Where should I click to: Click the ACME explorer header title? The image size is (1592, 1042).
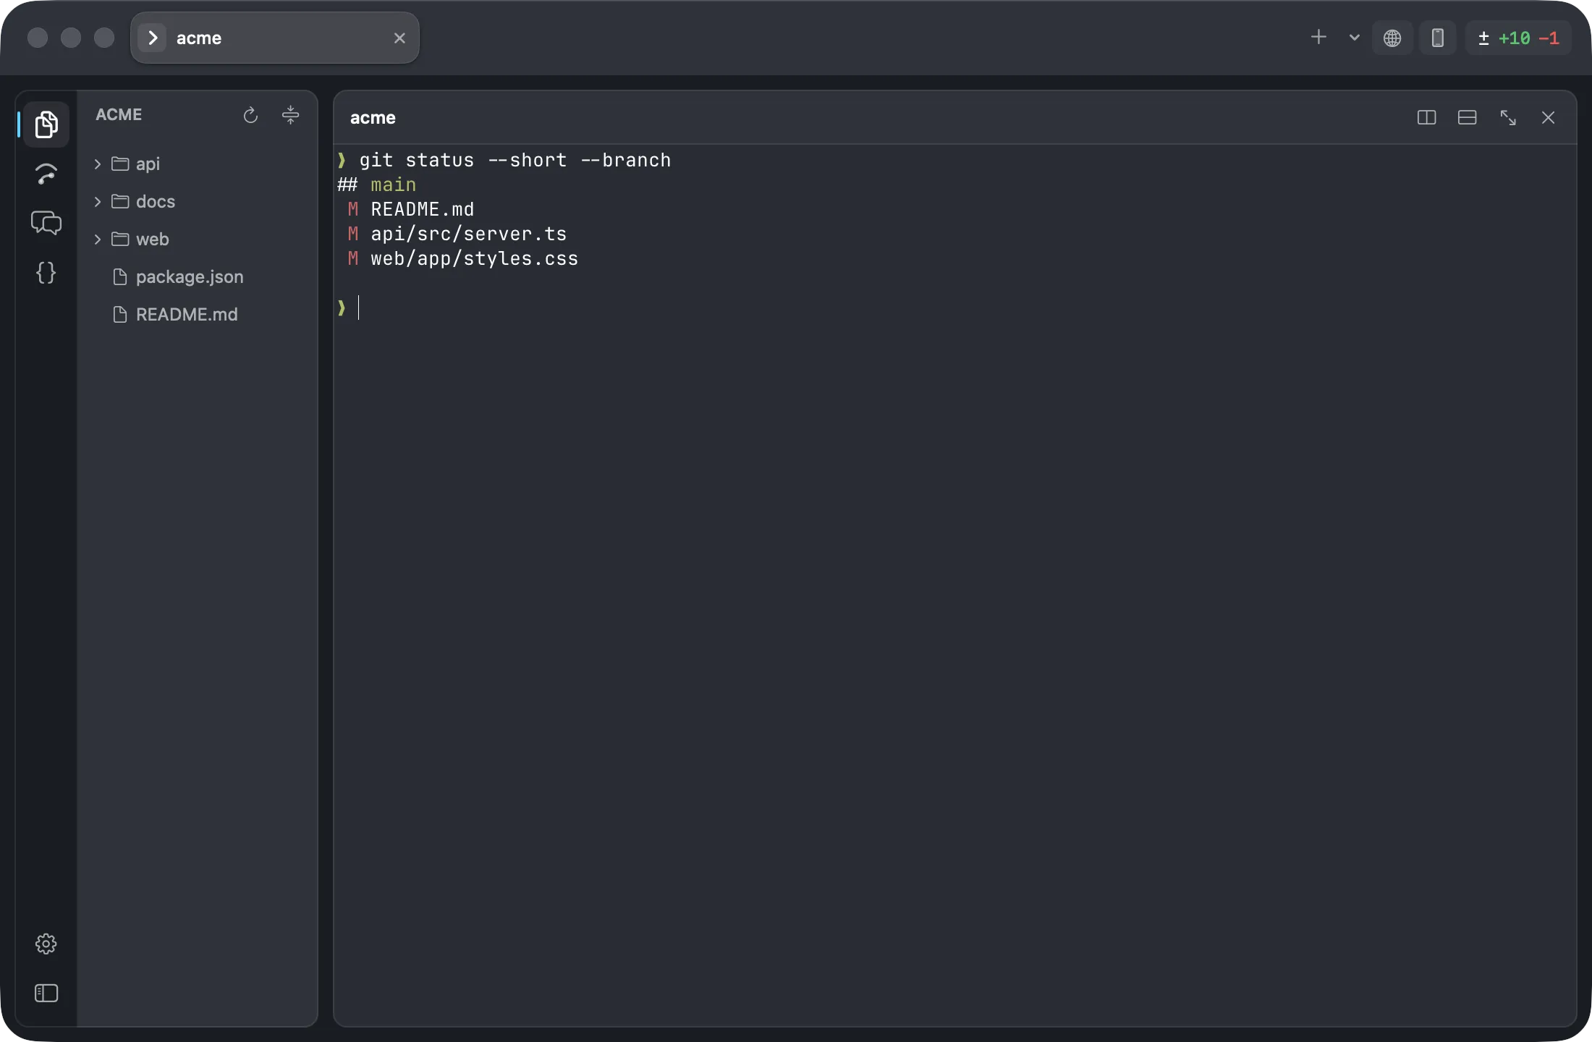tap(119, 115)
